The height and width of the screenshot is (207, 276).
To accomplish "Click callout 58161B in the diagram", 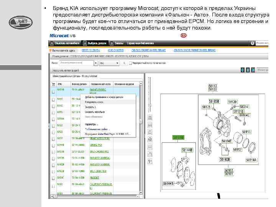I will 238,112.
